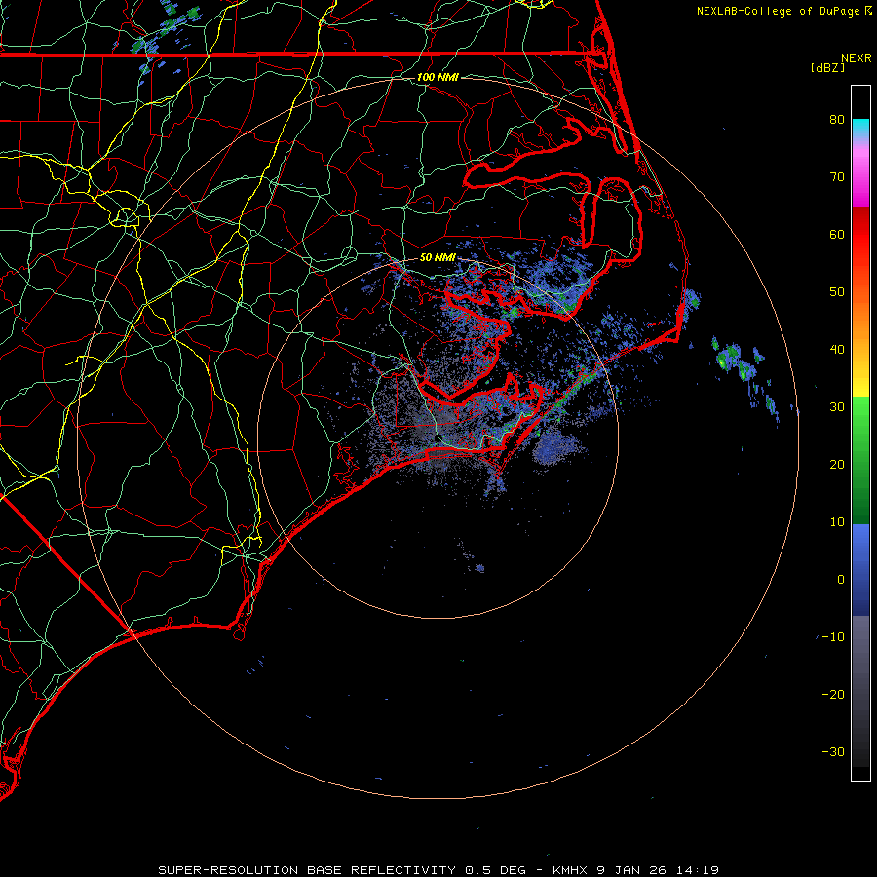Click the -10 value on the dBZ scale
This screenshot has height=877, width=877.
(x=833, y=637)
